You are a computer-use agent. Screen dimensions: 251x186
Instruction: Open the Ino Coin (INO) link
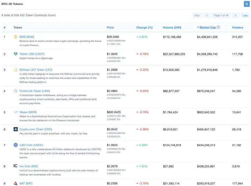coord(29,166)
